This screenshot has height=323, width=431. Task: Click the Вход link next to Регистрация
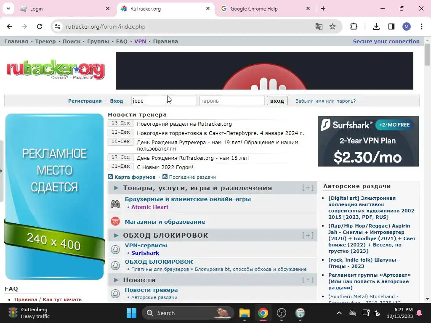[x=117, y=101]
